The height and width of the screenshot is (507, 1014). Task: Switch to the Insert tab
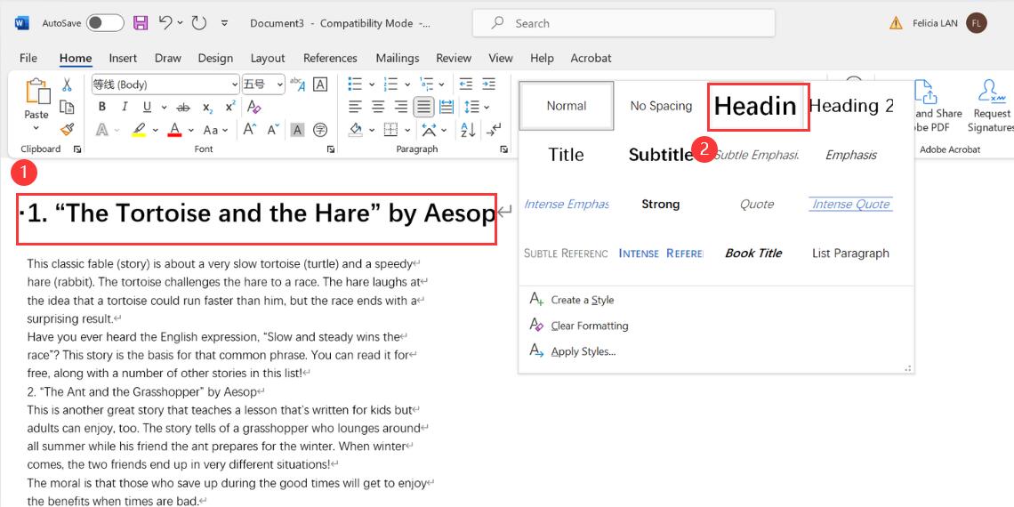[x=123, y=58]
